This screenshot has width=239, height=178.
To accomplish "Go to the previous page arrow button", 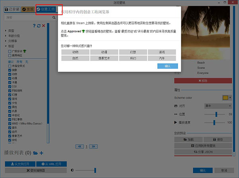I will pos(80,147).
